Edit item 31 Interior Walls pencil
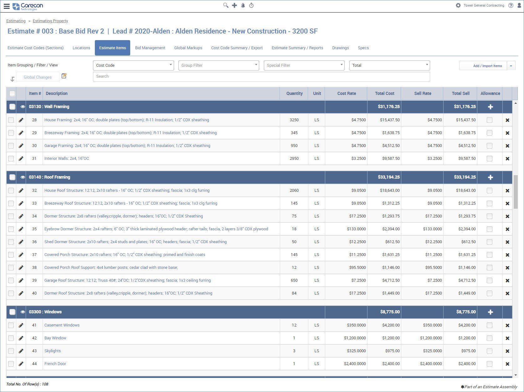This screenshot has width=524, height=392. point(21,159)
